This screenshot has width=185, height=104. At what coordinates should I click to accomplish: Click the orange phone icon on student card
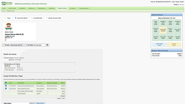(5, 40)
